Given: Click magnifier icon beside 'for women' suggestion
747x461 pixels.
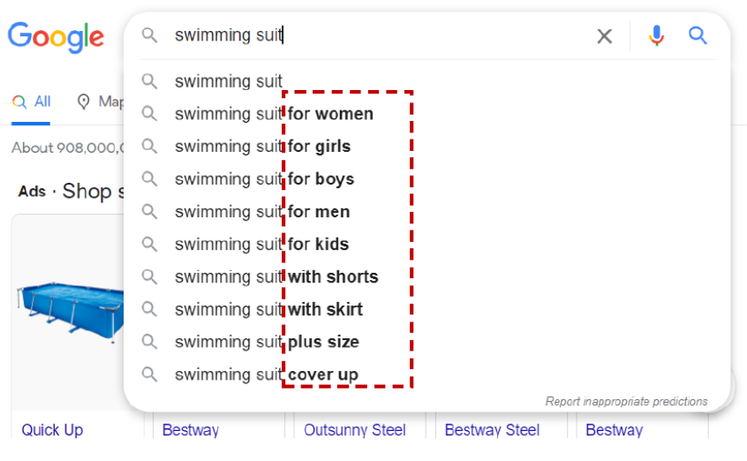Looking at the screenshot, I should pyautogui.click(x=150, y=114).
